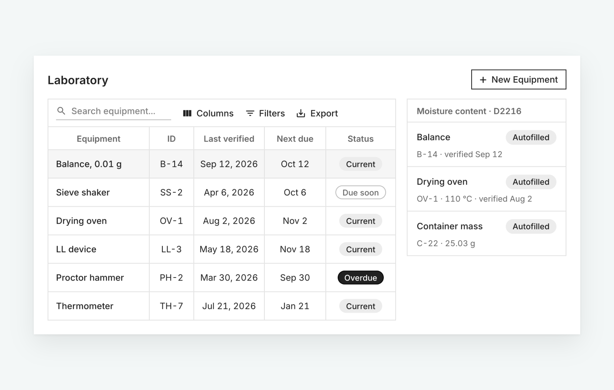
Task: Click the C-22 · 25.03 g detail text
Action: tap(446, 243)
